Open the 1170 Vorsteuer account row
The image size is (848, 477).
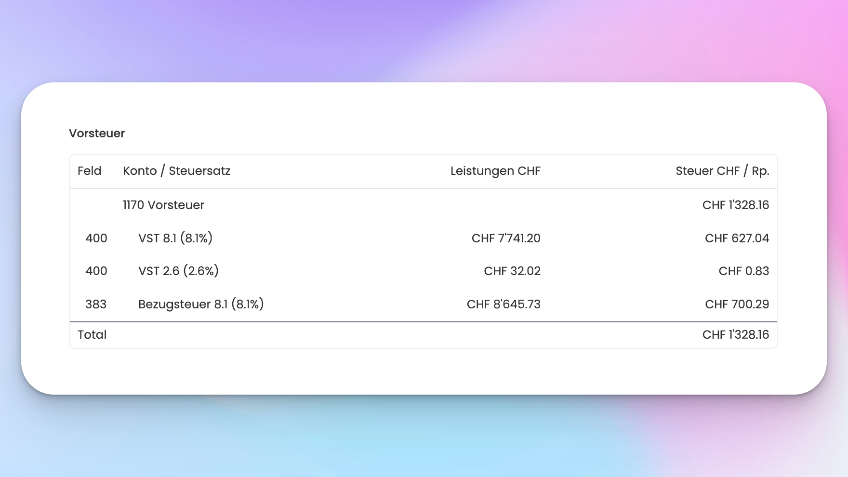(424, 205)
